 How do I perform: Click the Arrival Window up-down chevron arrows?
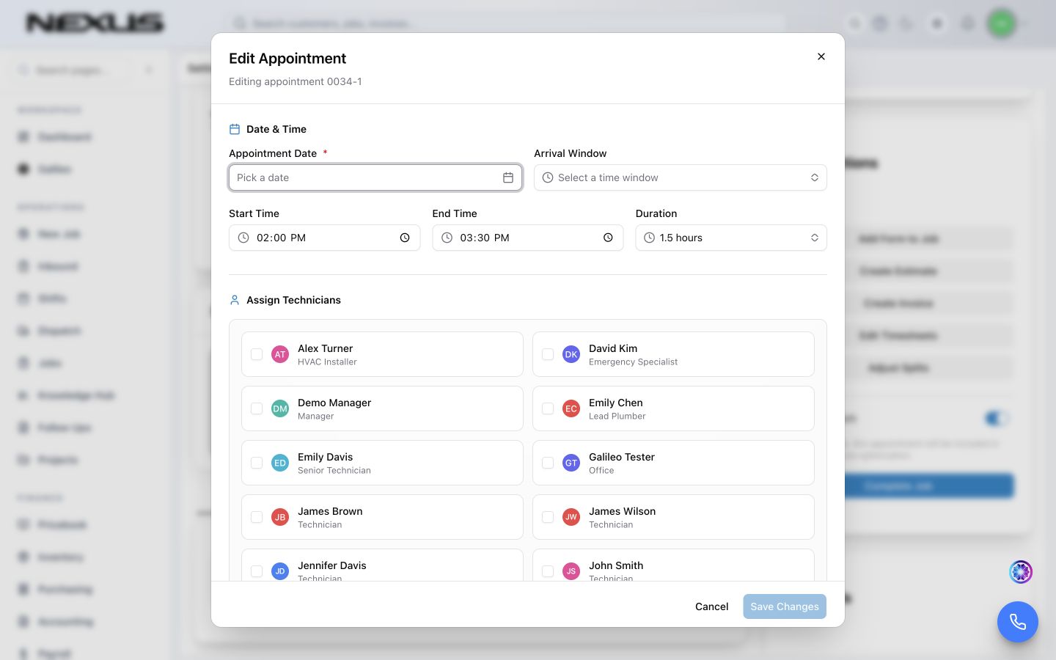pos(814,177)
